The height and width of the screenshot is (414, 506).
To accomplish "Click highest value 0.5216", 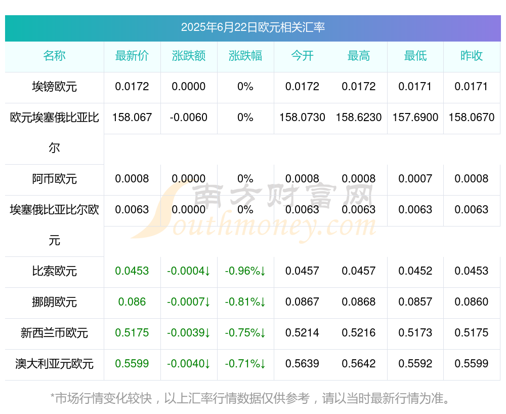I will (359, 332).
